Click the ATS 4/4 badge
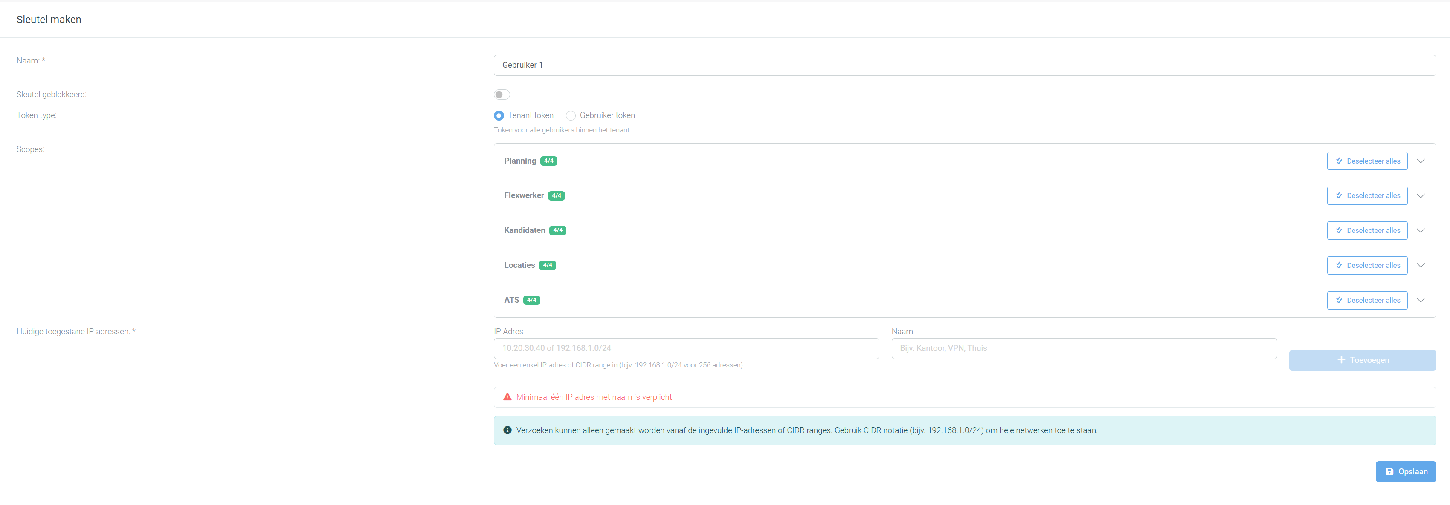This screenshot has height=505, width=1450. (x=531, y=300)
